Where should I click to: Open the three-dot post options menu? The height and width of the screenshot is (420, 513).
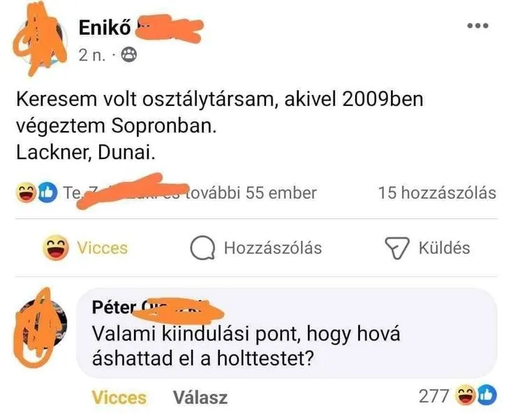(477, 26)
